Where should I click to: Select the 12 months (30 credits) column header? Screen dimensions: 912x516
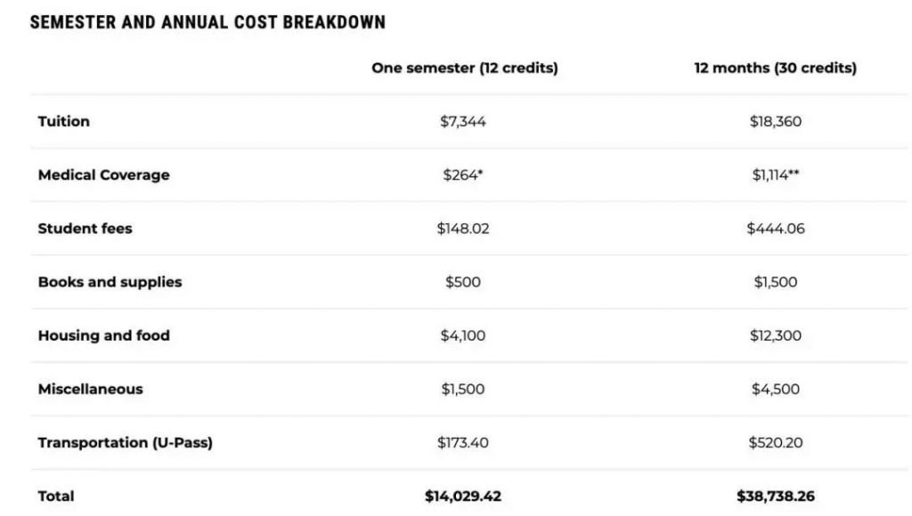point(775,69)
